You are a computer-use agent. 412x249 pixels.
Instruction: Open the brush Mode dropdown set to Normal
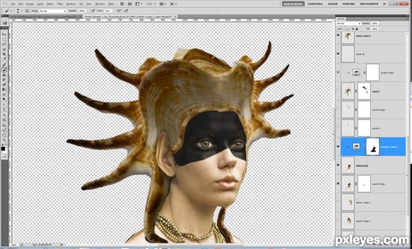53,11
